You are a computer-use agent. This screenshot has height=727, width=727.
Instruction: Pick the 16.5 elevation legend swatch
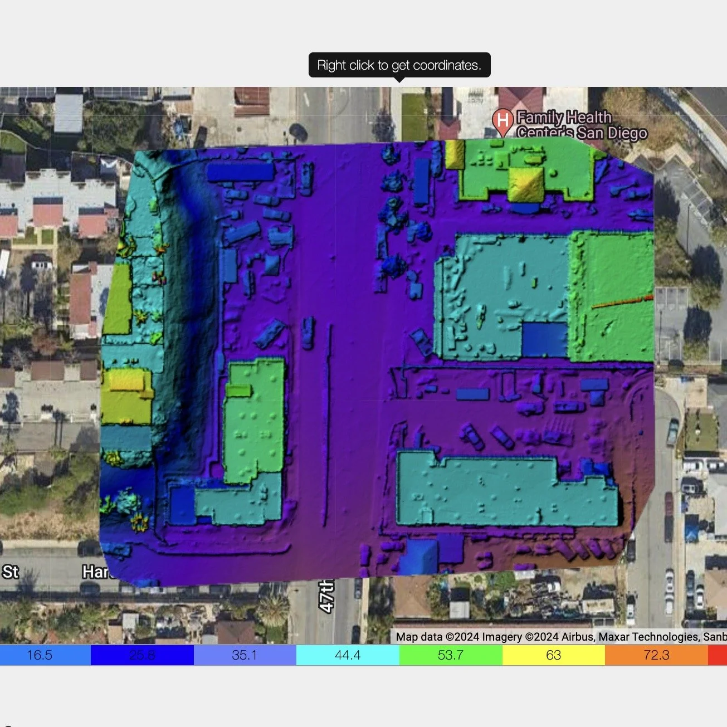(x=45, y=655)
